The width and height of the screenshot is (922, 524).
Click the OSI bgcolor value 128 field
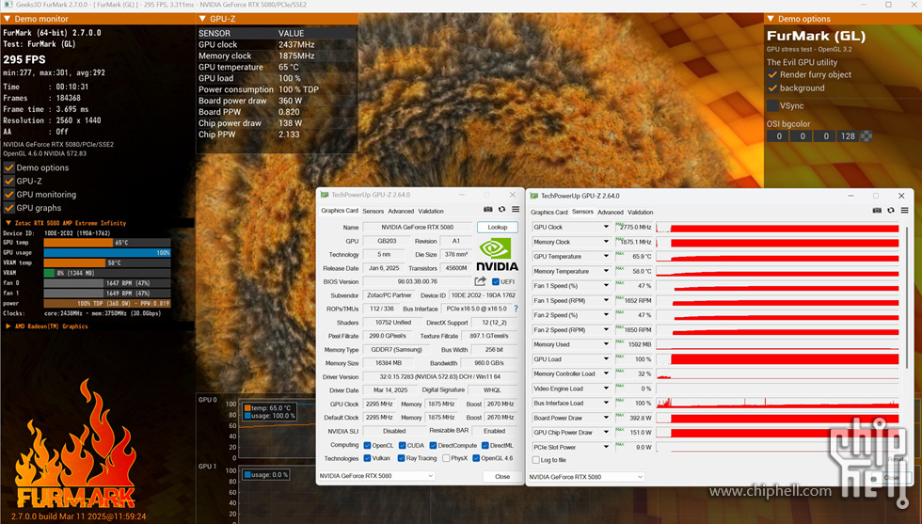848,135
